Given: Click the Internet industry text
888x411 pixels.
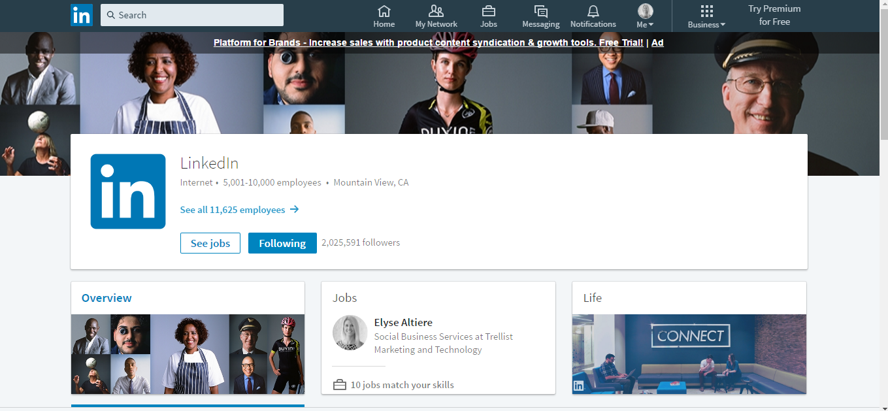Looking at the screenshot, I should point(197,182).
